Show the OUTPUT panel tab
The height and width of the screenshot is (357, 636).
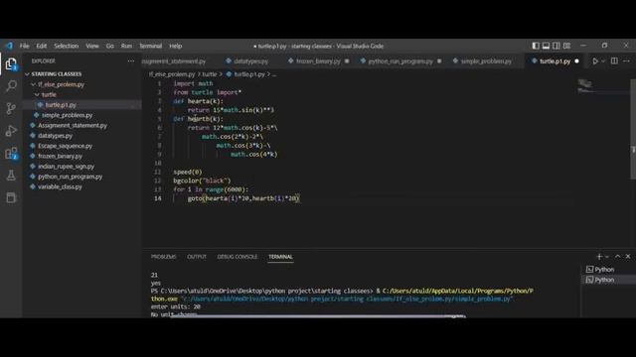(197, 257)
